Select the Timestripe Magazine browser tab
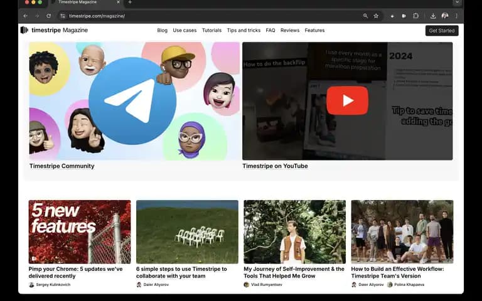This screenshot has height=301, width=482. click(x=86, y=3)
